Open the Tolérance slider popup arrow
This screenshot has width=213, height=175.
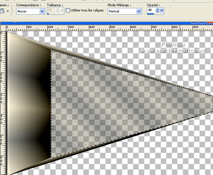coord(62,10)
